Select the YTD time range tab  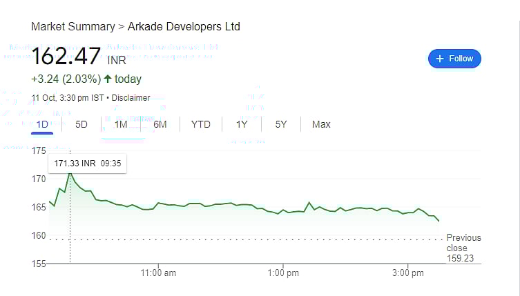coord(201,124)
